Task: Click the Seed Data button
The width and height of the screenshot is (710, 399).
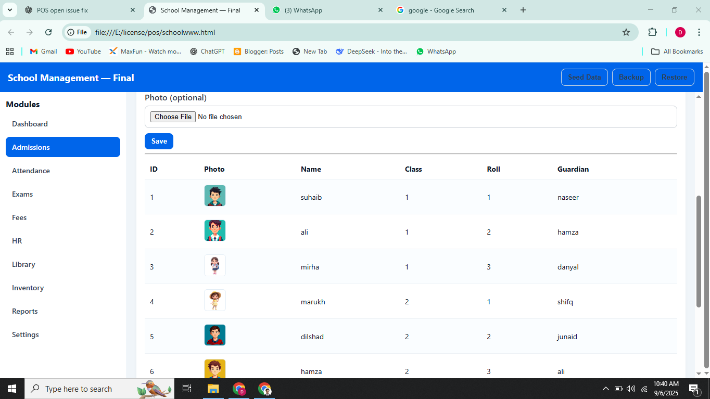Action: click(584, 77)
